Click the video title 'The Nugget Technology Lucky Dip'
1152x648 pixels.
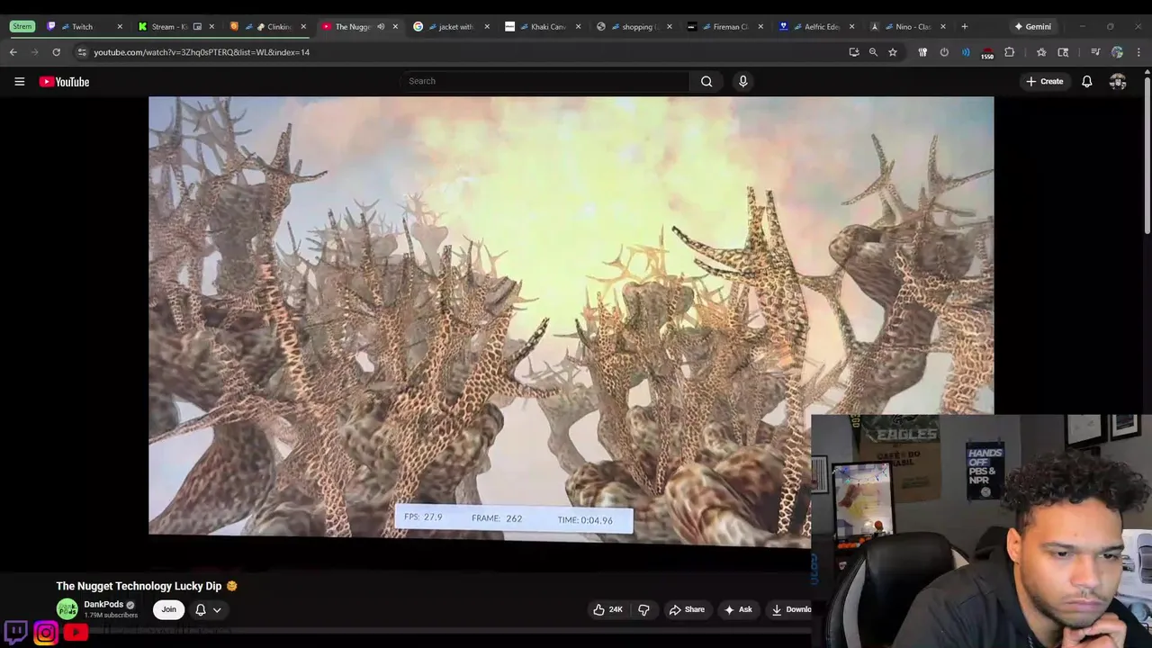point(139,586)
